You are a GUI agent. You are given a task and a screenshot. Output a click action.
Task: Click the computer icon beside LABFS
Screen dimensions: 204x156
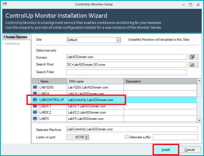pyautogui.click(x=35, y=119)
